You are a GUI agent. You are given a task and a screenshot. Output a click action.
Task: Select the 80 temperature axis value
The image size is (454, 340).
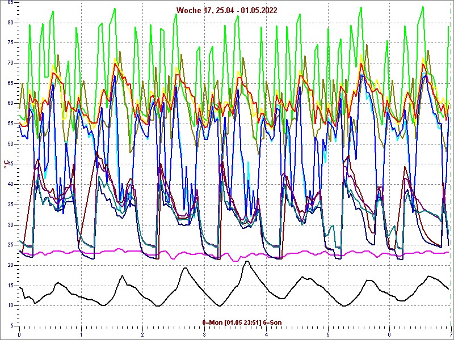tap(10, 23)
